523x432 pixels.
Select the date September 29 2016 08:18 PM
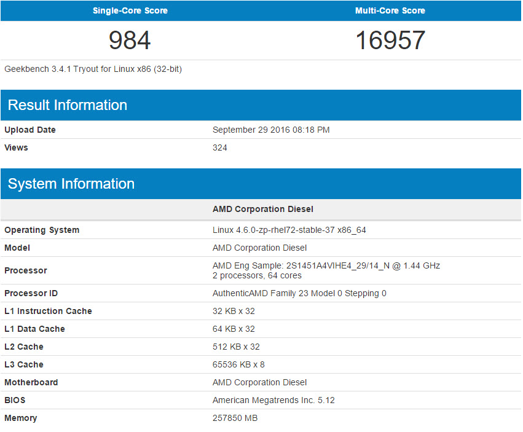coord(271,130)
